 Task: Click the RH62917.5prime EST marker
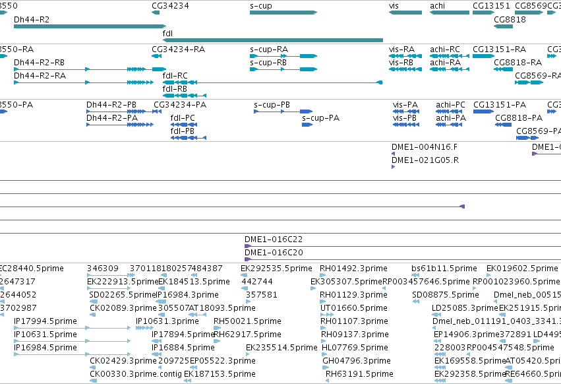pyautogui.click(x=217, y=341)
